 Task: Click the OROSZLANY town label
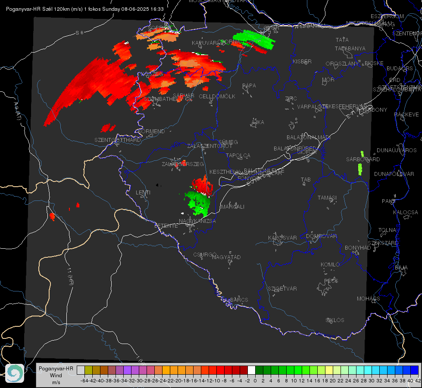[x=342, y=63]
